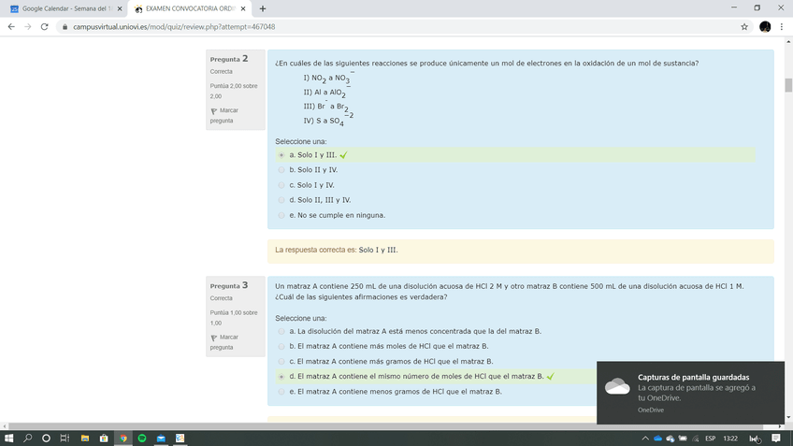Screen dimensions: 793x446
Task: Select option a. Solo I y III.
Action: click(x=281, y=155)
